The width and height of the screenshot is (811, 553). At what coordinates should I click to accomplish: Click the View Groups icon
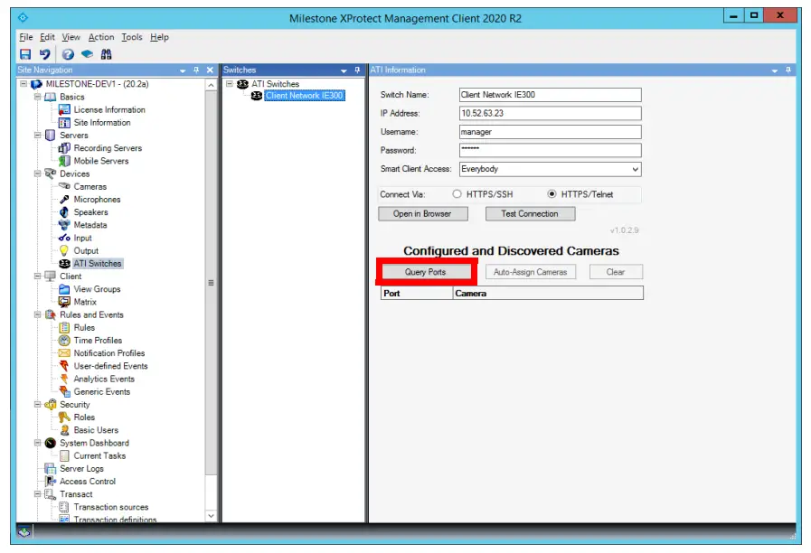point(64,289)
